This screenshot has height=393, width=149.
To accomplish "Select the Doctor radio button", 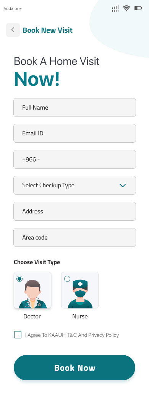I will (19, 279).
